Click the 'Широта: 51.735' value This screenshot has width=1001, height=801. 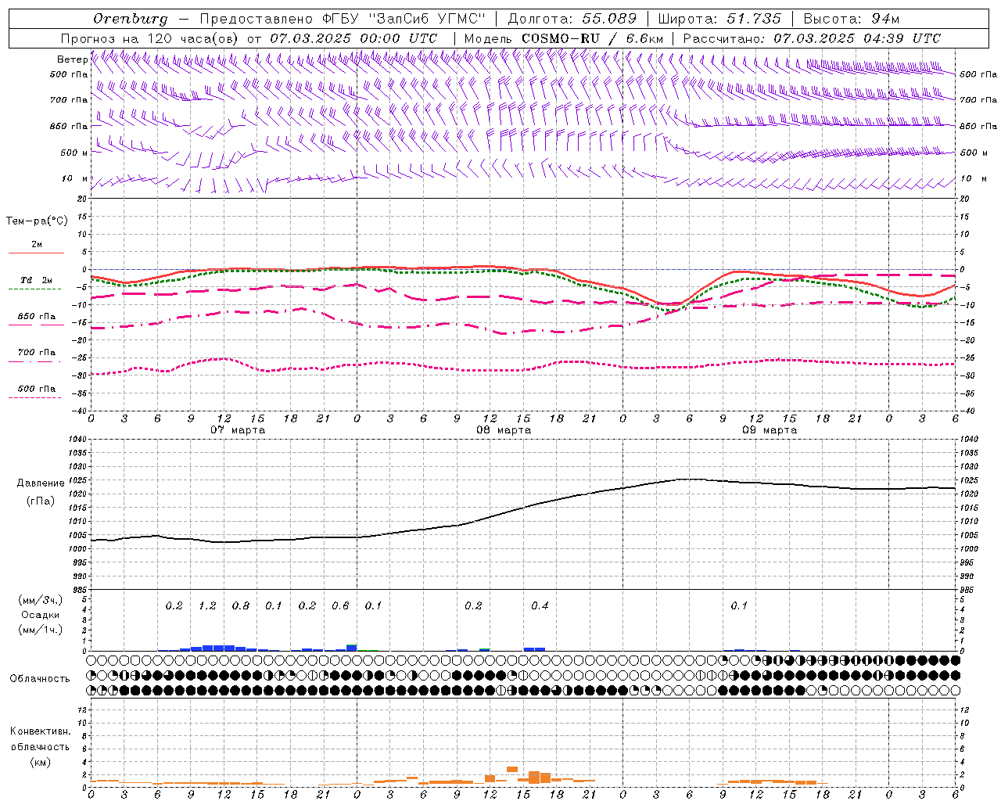pyautogui.click(x=719, y=19)
